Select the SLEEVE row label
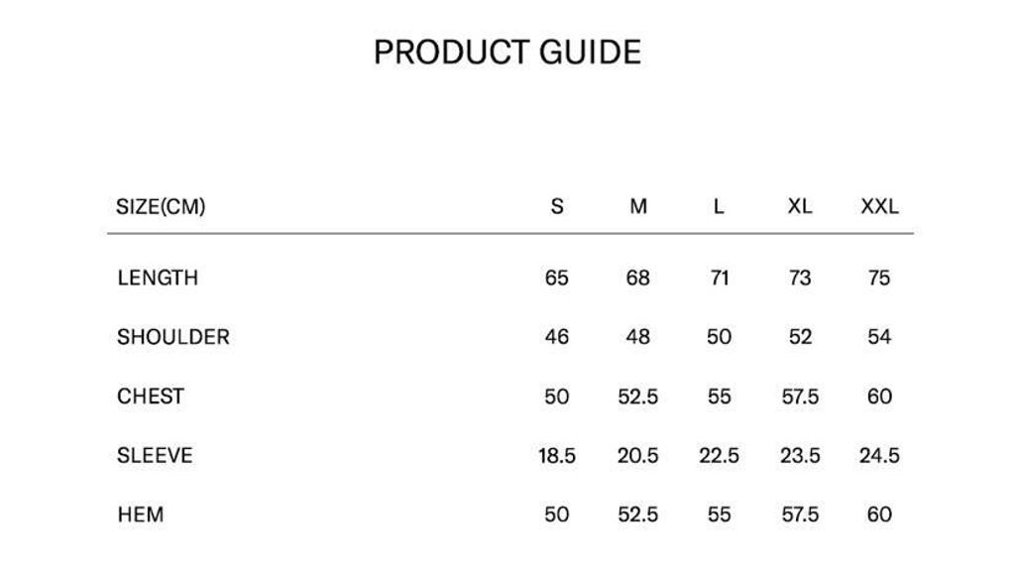This screenshot has height=571, width=1015. [x=155, y=456]
